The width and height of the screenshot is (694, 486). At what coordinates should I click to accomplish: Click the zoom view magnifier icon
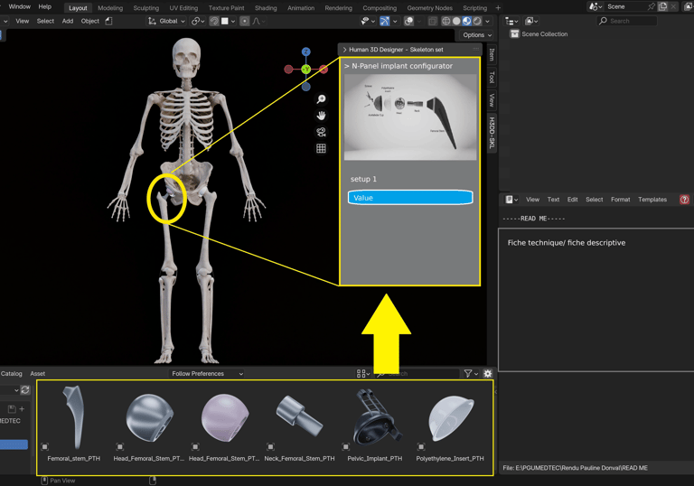coord(322,99)
